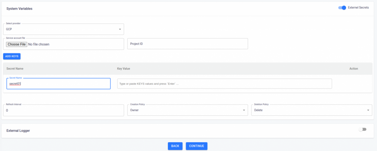This screenshot has width=377, height=151.
Task: Click the Secret Name column header
Action: pos(15,69)
